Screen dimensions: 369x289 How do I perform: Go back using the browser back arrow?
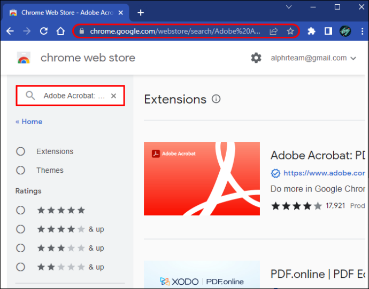(x=10, y=31)
